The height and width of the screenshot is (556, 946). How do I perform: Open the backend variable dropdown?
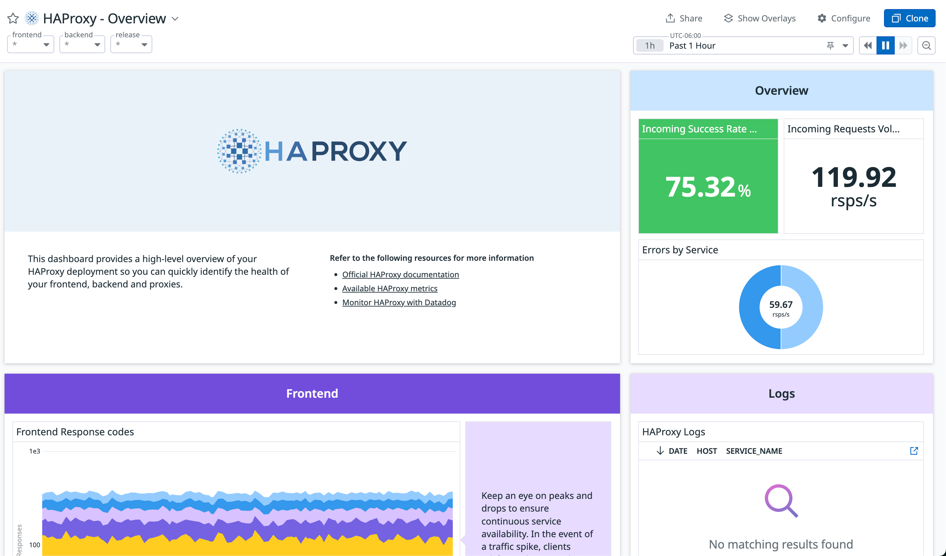tap(82, 44)
